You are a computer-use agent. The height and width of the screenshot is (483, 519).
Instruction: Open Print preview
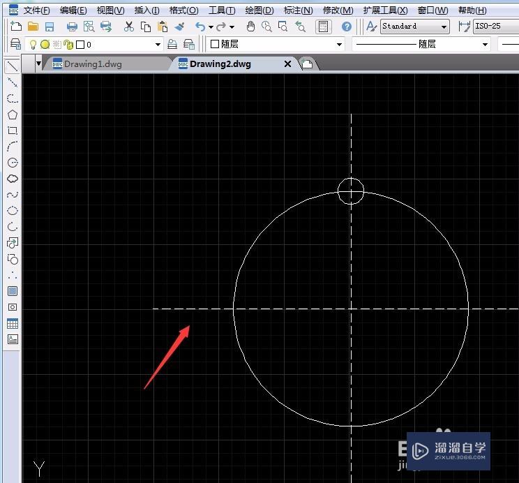(x=89, y=27)
